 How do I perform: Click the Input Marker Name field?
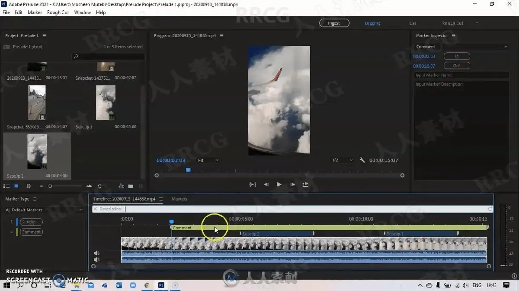pyautogui.click(x=461, y=75)
